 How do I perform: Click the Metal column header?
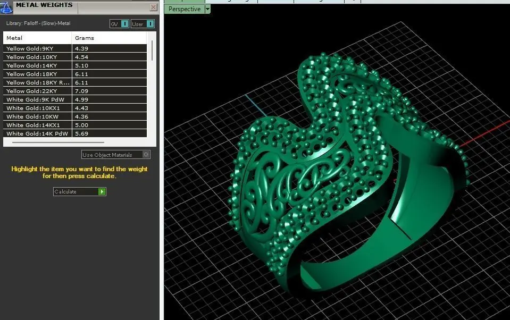click(x=37, y=38)
